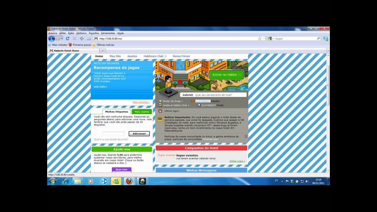
Task: Open the Habbosco Club :) tab
Action: 155,56
